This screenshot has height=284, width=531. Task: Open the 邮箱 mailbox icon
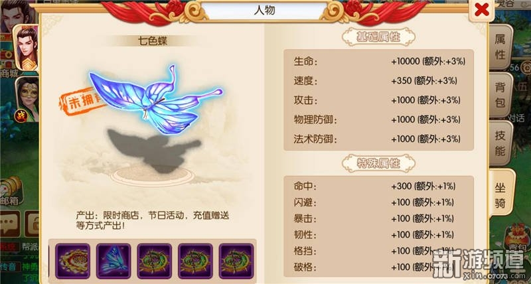coord(11,192)
